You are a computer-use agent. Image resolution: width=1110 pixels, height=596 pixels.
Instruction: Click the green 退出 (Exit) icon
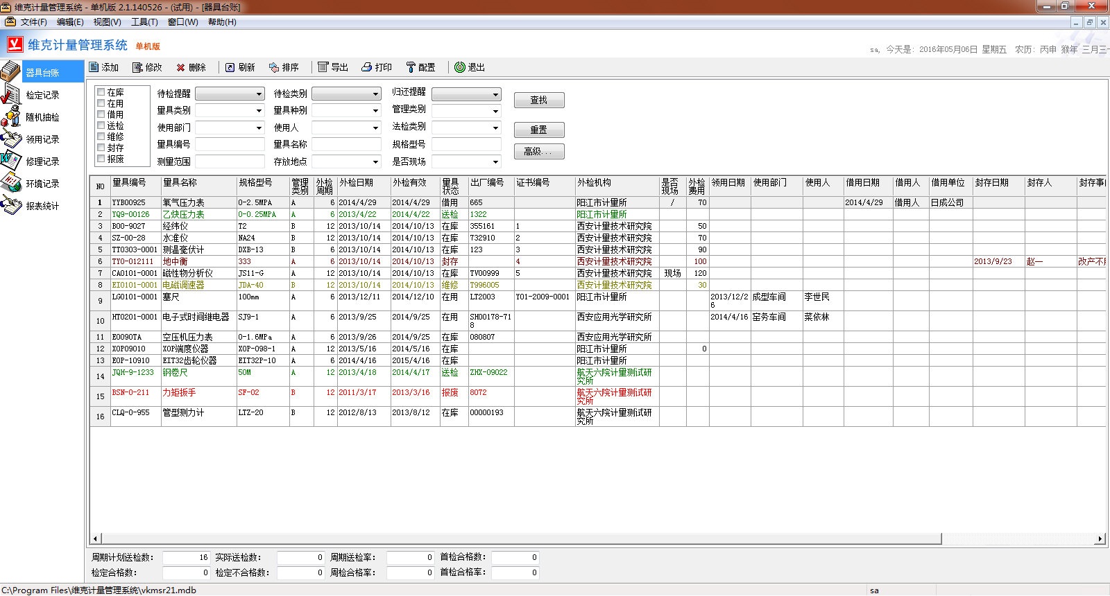[460, 67]
